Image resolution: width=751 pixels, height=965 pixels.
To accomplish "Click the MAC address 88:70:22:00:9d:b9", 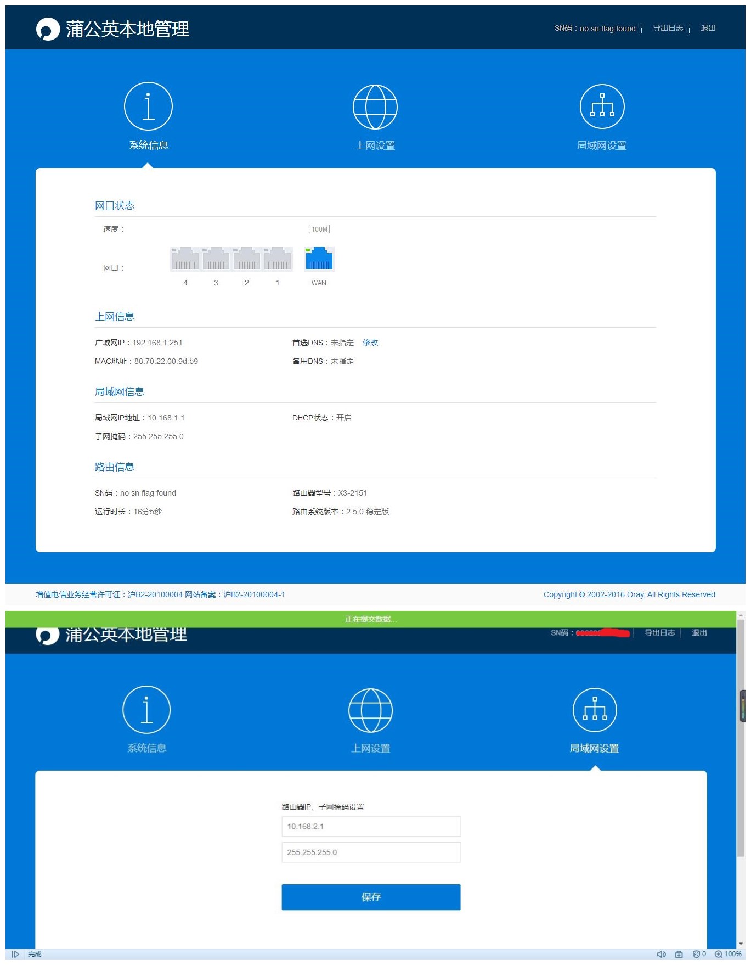I will point(166,361).
